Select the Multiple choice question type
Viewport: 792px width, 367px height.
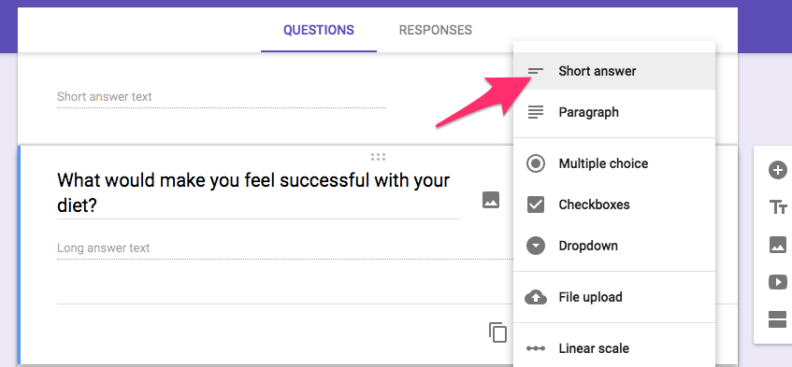click(x=614, y=163)
